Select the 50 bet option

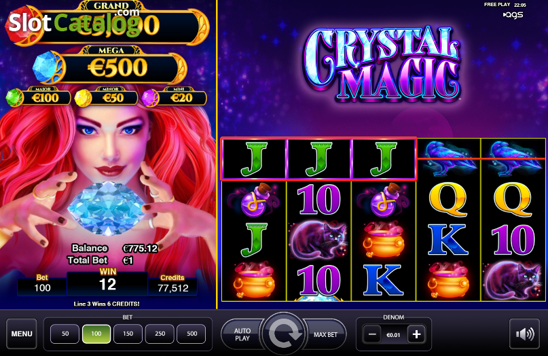[65, 334]
